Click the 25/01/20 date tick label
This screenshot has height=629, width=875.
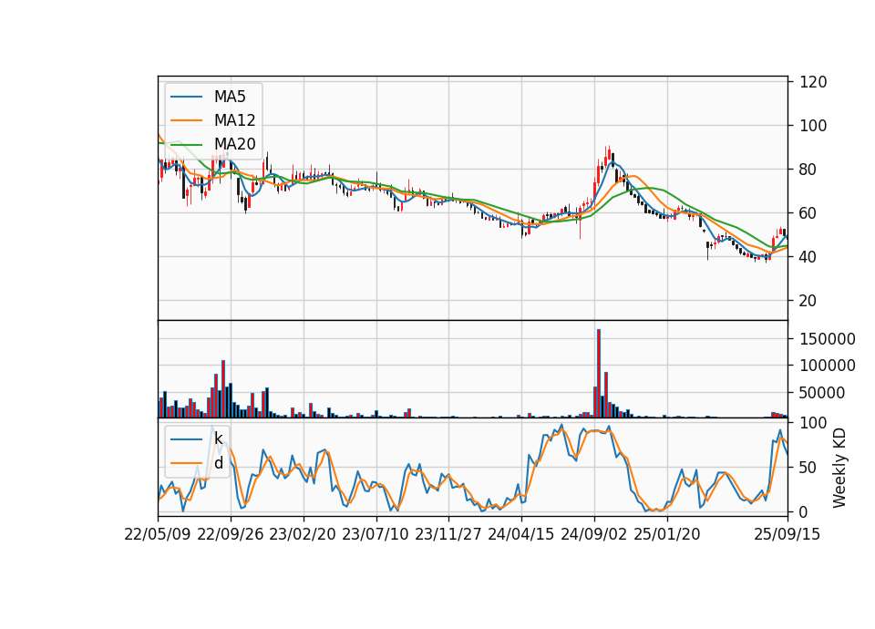[667, 534]
